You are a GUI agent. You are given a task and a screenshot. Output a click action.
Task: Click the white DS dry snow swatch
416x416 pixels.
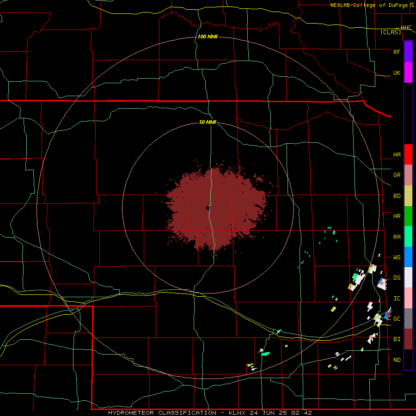[408, 277]
